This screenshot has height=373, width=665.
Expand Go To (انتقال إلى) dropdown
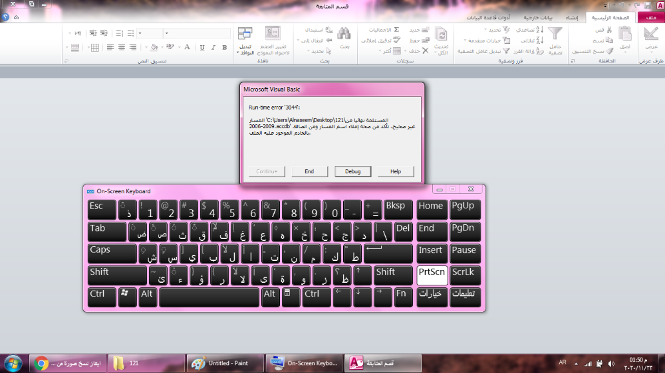[298, 40]
